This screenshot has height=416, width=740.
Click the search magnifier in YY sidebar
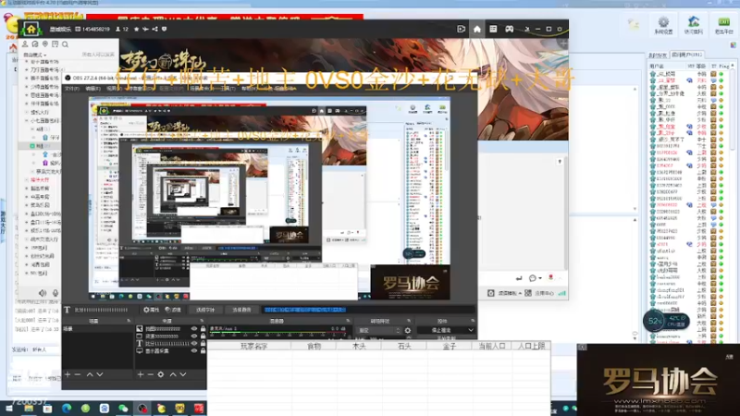pos(65,44)
